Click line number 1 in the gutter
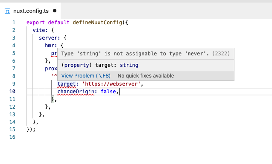This screenshot has width=272, height=164. pos(14,23)
